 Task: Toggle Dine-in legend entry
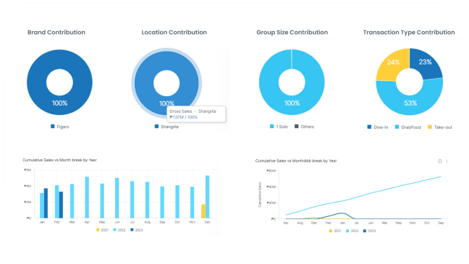[x=378, y=127]
